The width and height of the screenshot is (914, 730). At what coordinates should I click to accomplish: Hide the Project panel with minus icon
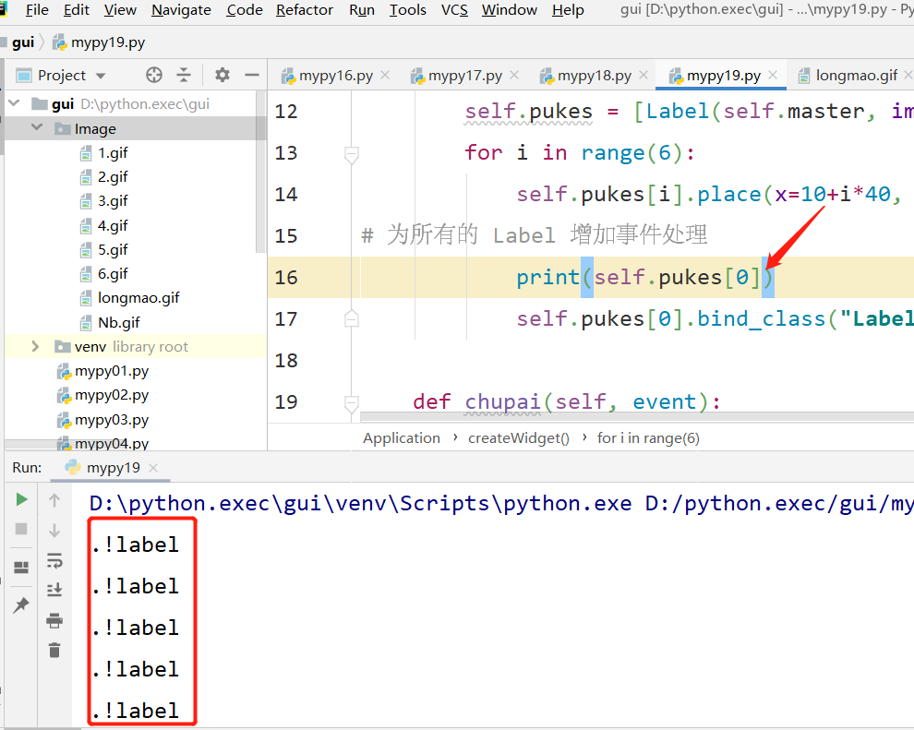pyautogui.click(x=252, y=75)
